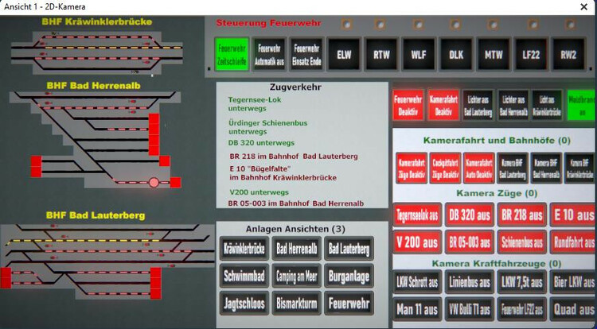Toggle the green Waldbrand an button
The image size is (597, 329).
tap(581, 105)
